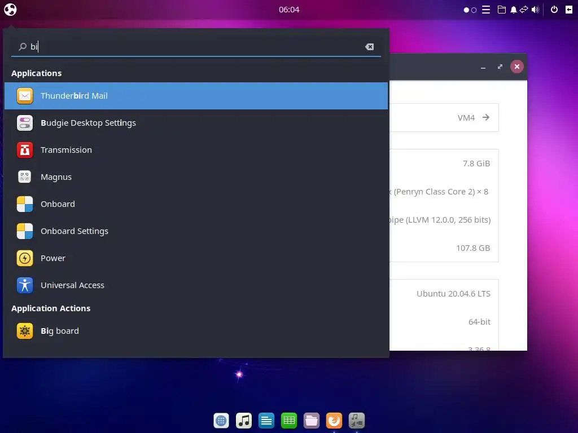Select the 7.8 GiB memory value
This screenshot has height=433, width=578.
point(476,164)
